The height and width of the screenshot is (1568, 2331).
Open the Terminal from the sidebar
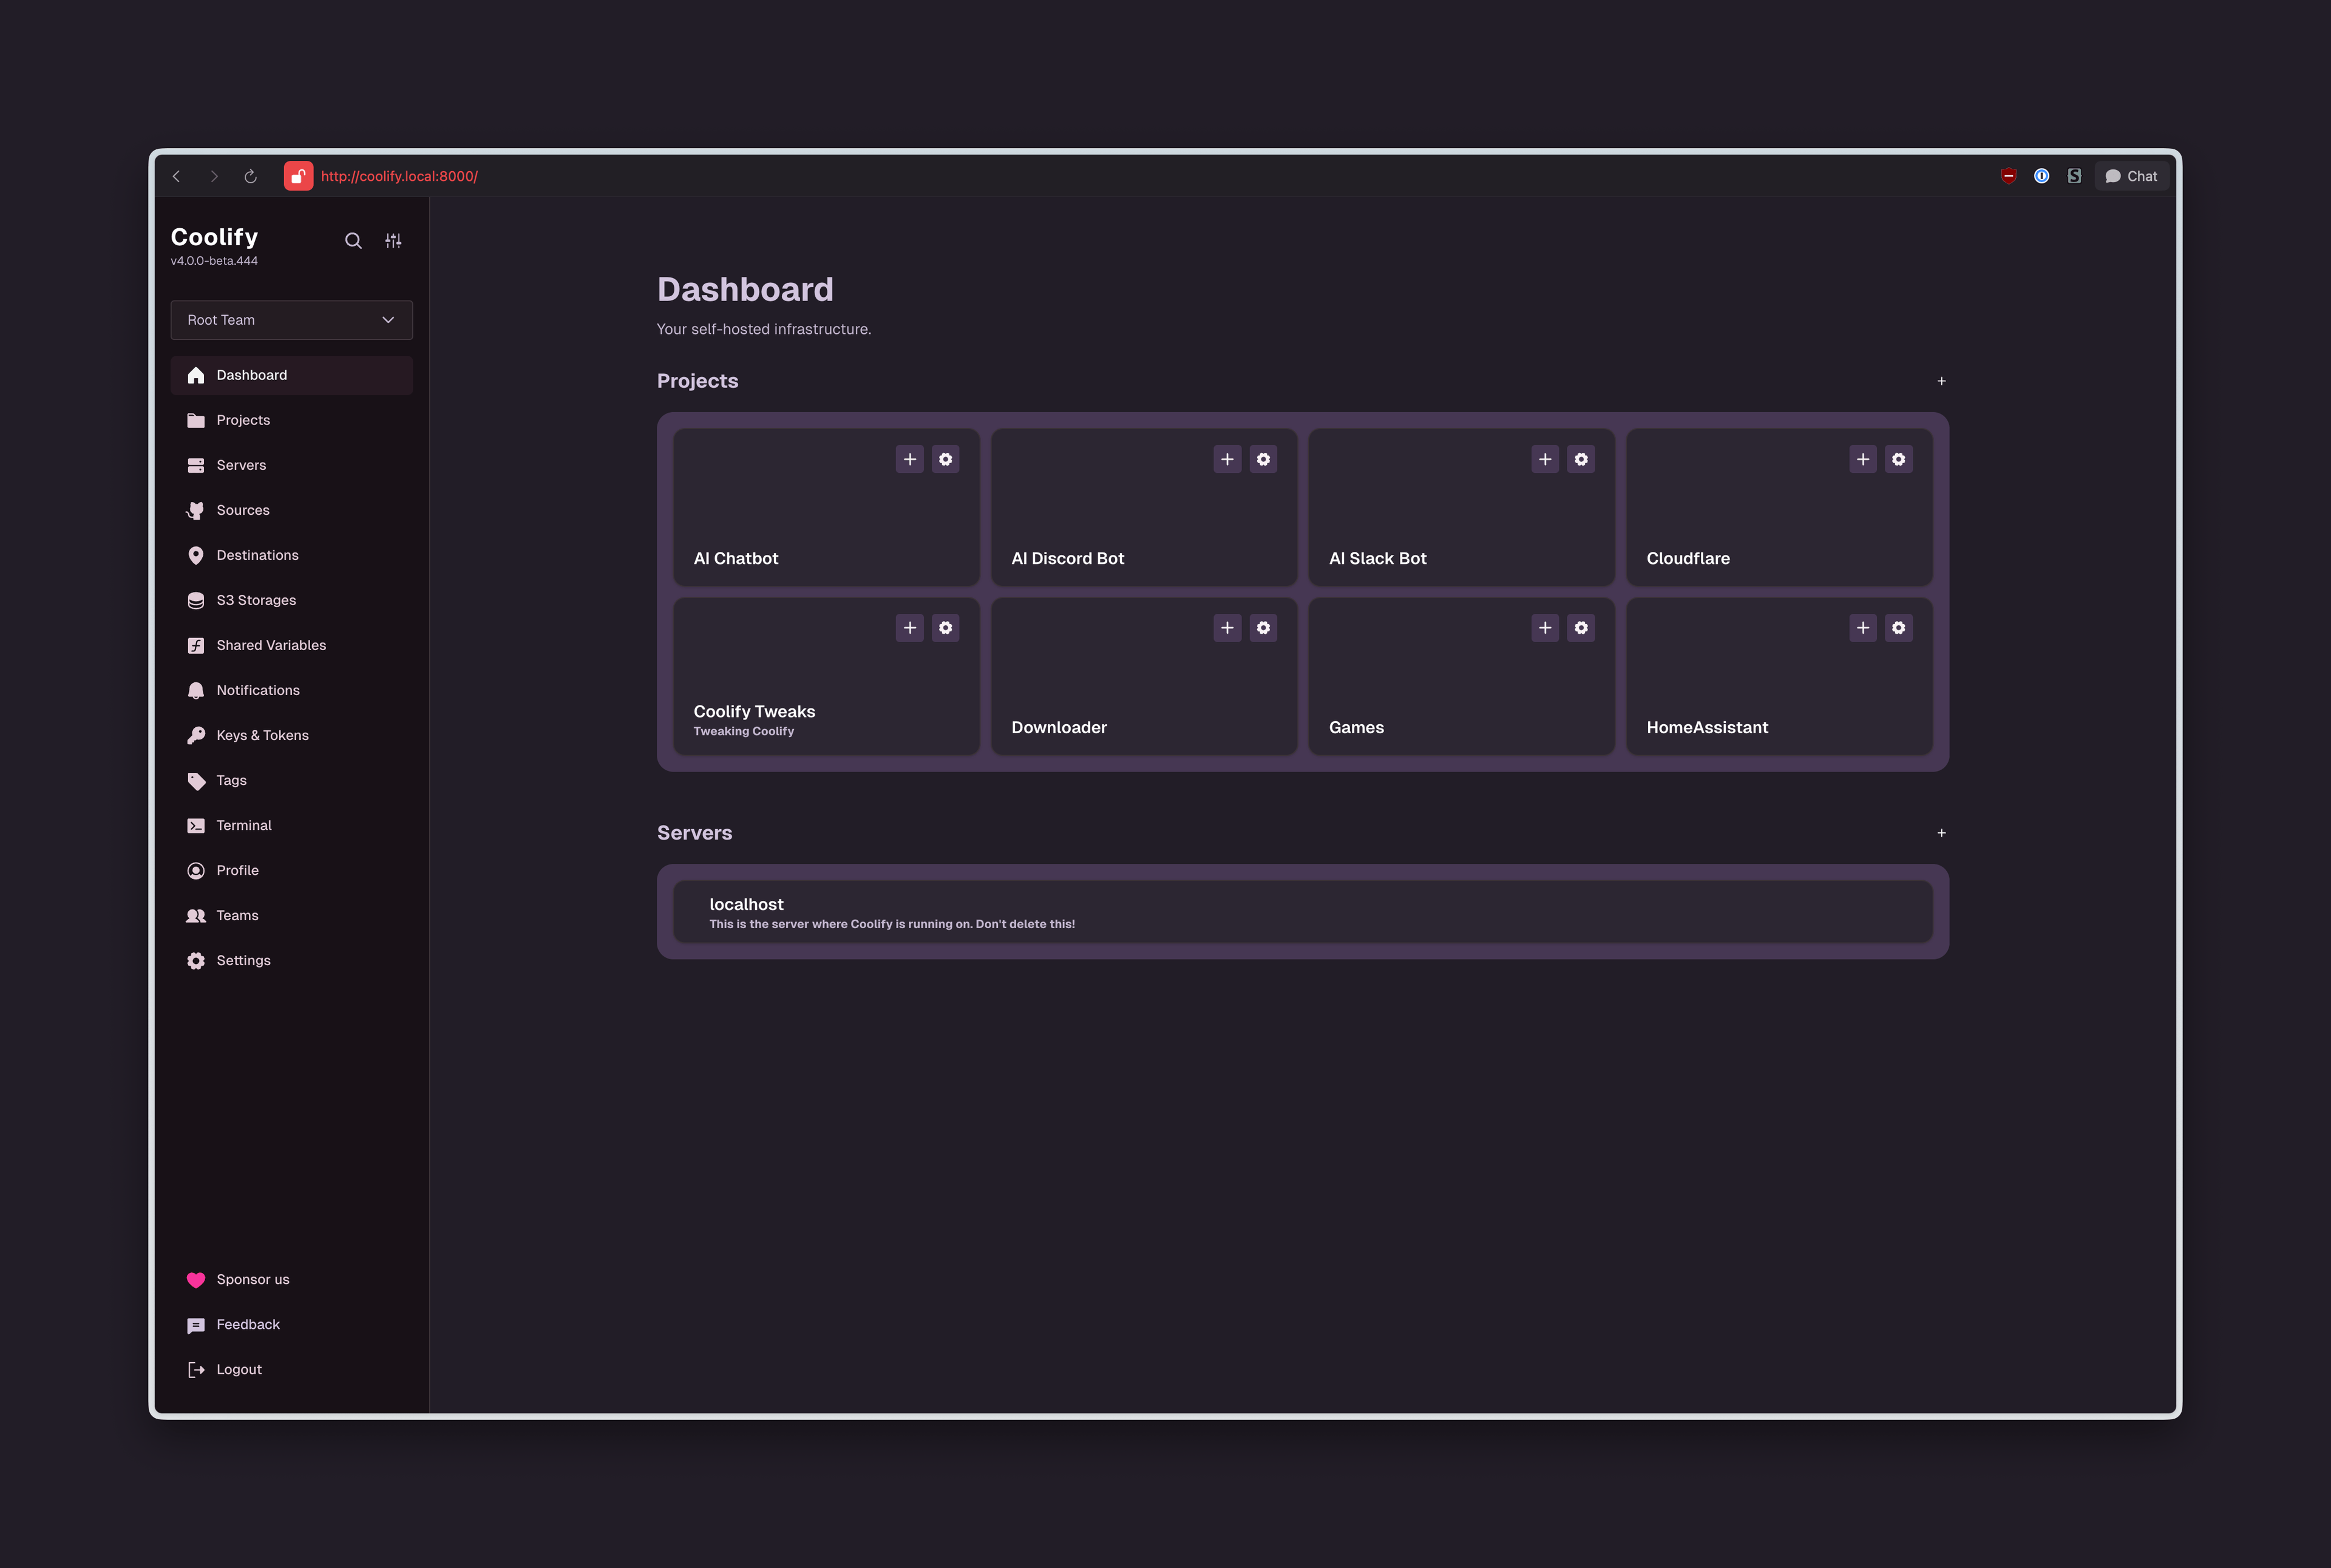tap(243, 825)
